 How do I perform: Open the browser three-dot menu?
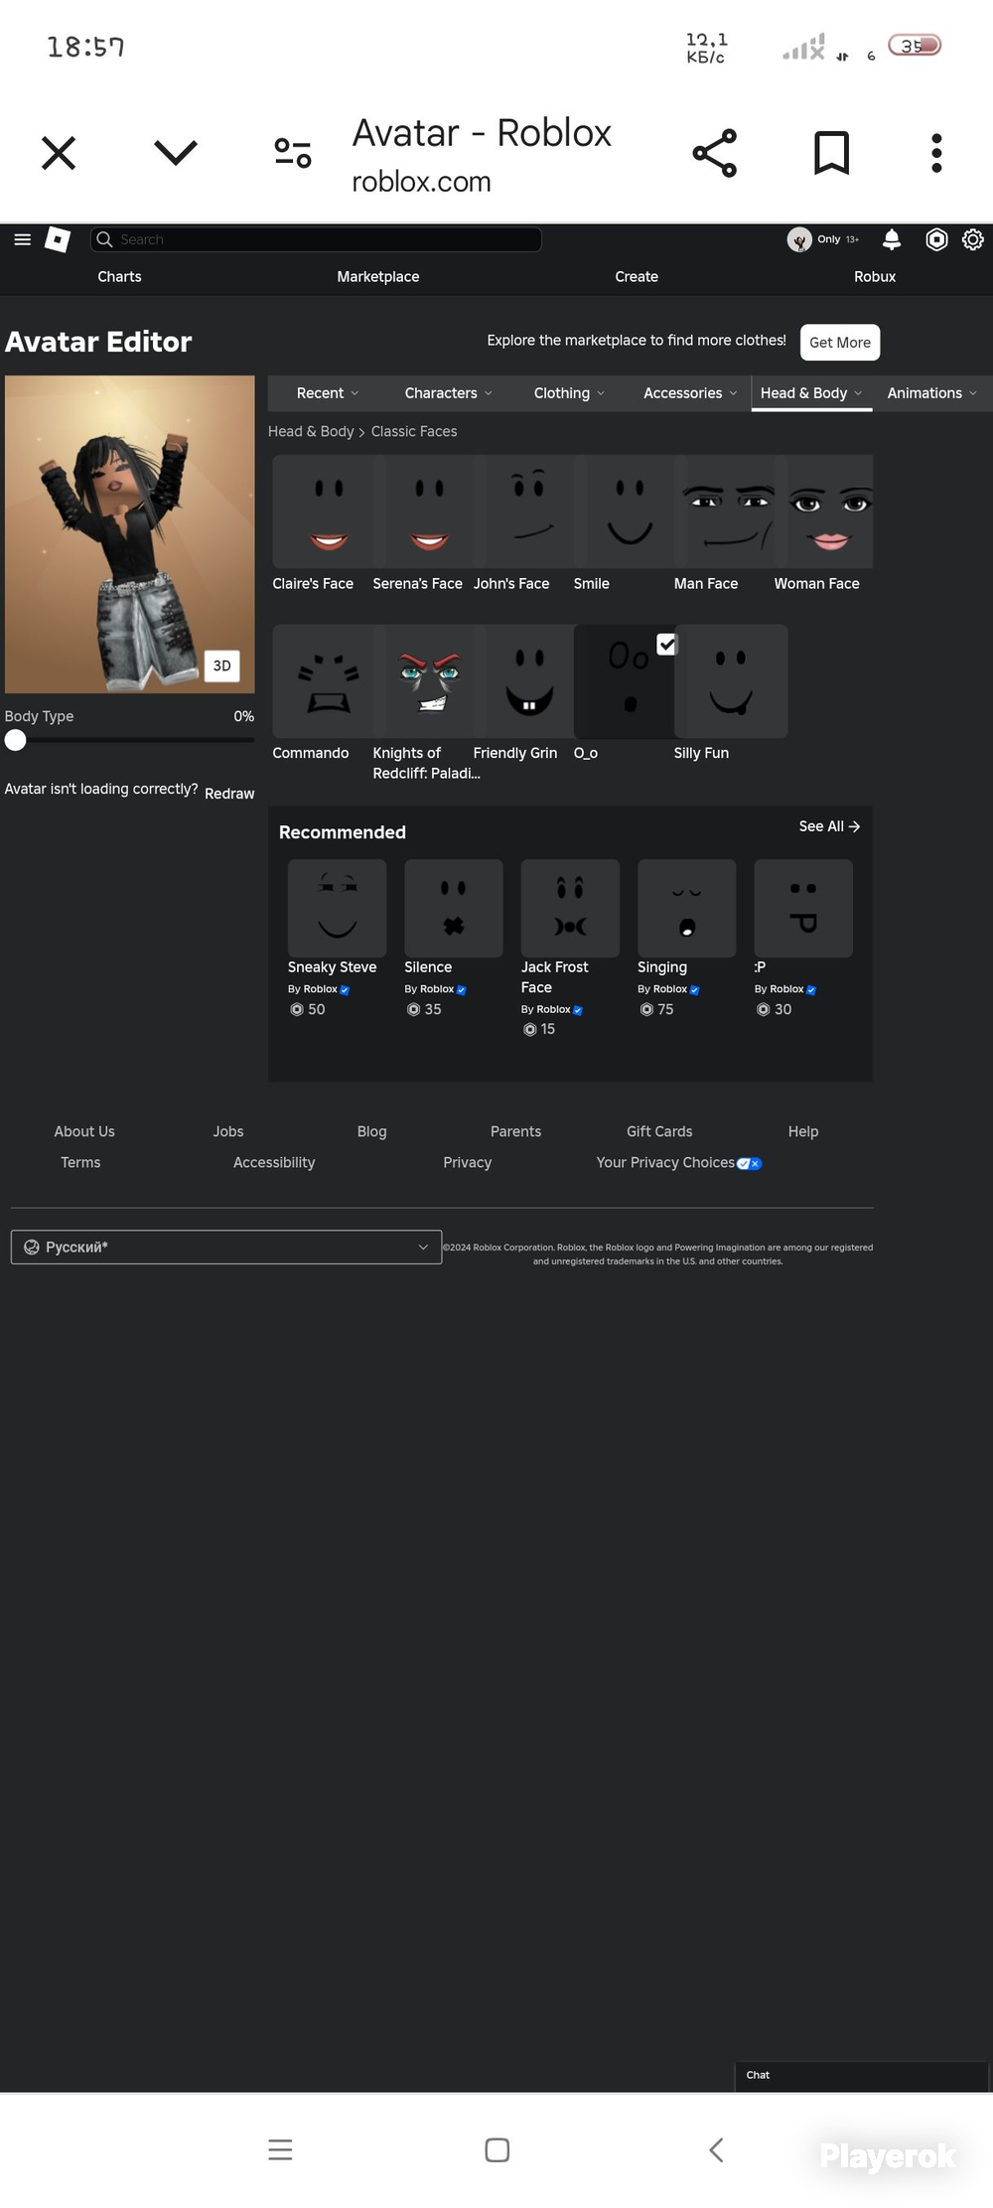point(936,153)
